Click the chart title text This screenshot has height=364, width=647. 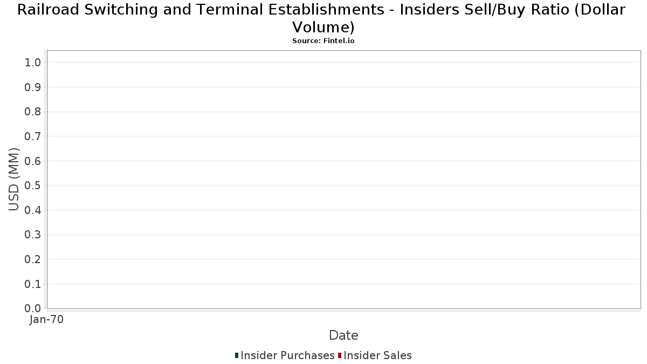(x=322, y=18)
